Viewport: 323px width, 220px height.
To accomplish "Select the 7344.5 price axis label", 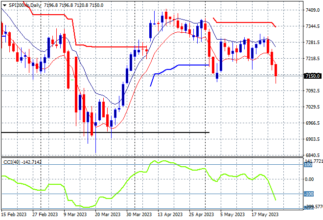I will click(x=313, y=26).
